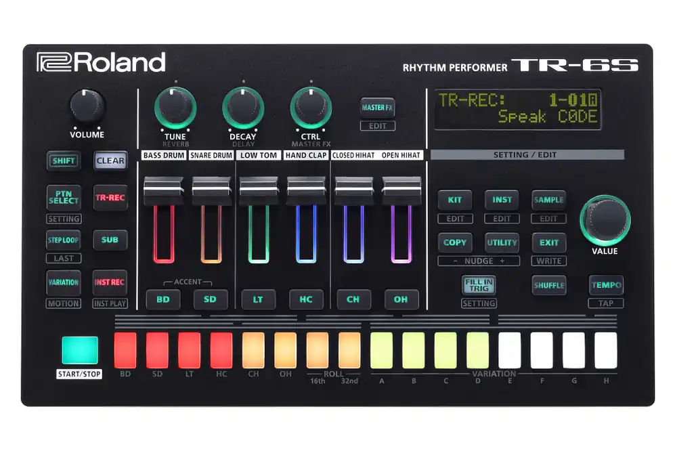Toggle the SHUFFLE button
This screenshot has height=451, width=677.
tap(549, 285)
